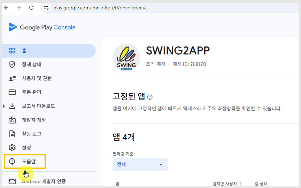Open the 전체 filter dropdown
Screen dimensions: 301x188
click(x=140, y=164)
